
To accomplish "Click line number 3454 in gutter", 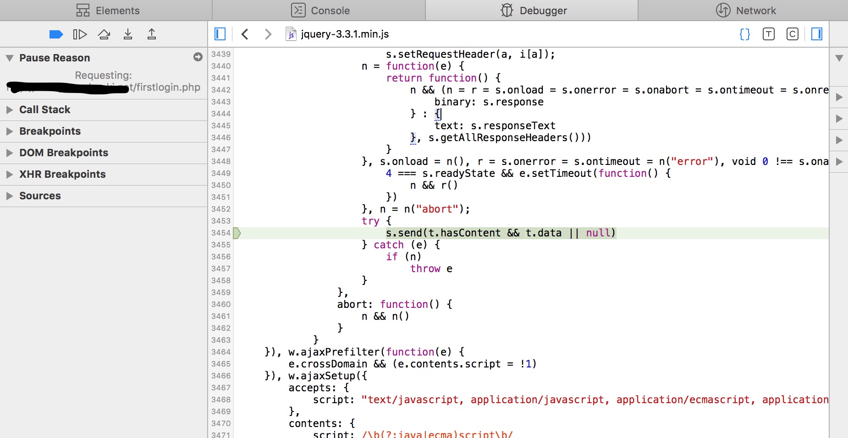I will pos(221,233).
